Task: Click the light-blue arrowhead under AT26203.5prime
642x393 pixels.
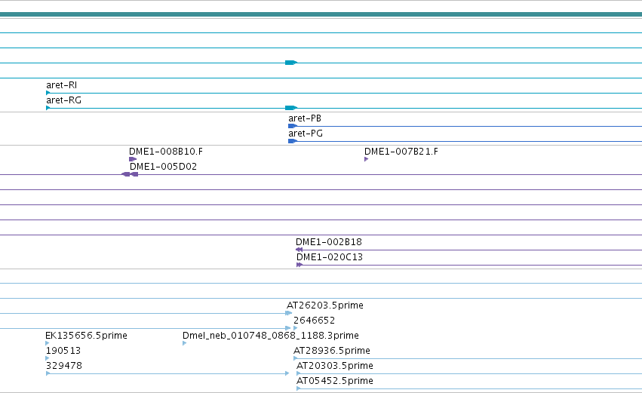Action: [289, 313]
